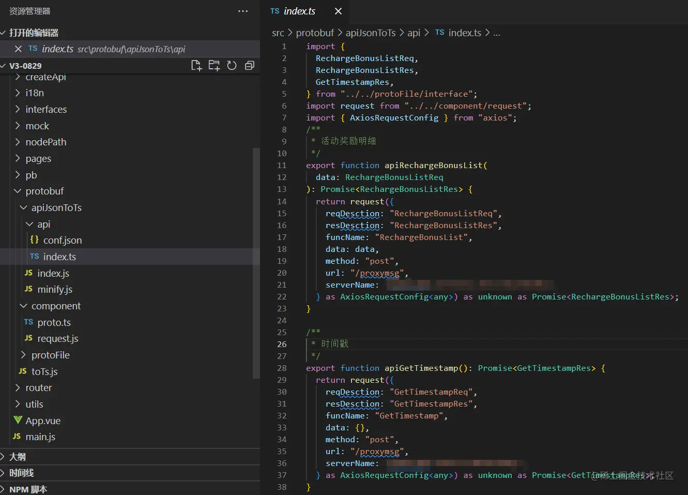Image resolution: width=688 pixels, height=495 pixels.
Task: Expand the router folder
Action: pos(38,387)
